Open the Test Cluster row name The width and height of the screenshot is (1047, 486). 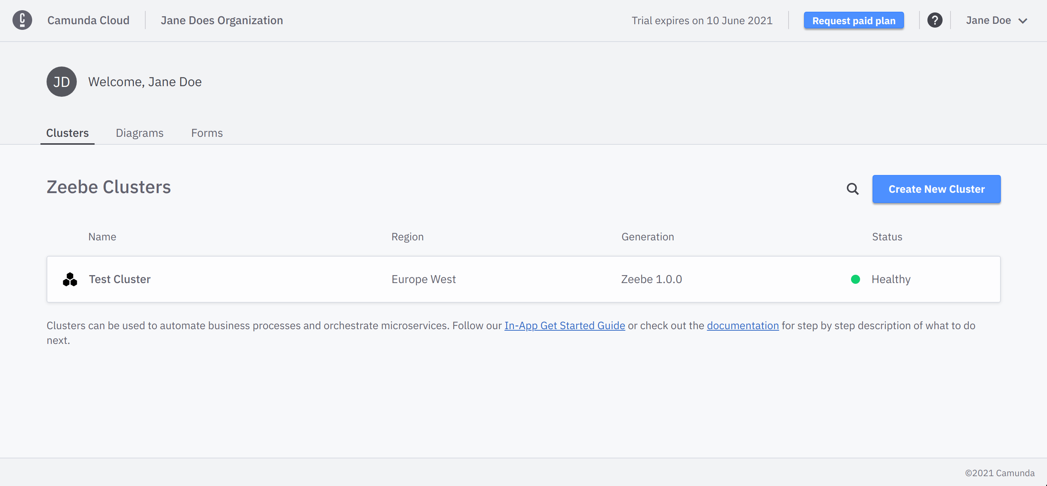pos(120,279)
